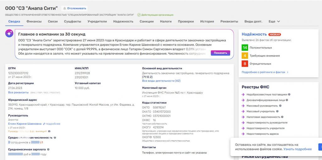Open the Учредители tab
322x160 pixels.
pyautogui.click(x=97, y=22)
